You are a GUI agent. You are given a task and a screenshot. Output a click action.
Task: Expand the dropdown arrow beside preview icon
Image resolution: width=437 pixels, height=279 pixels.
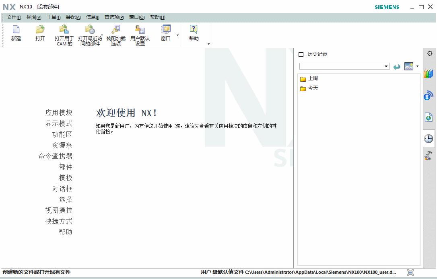[x=416, y=66]
